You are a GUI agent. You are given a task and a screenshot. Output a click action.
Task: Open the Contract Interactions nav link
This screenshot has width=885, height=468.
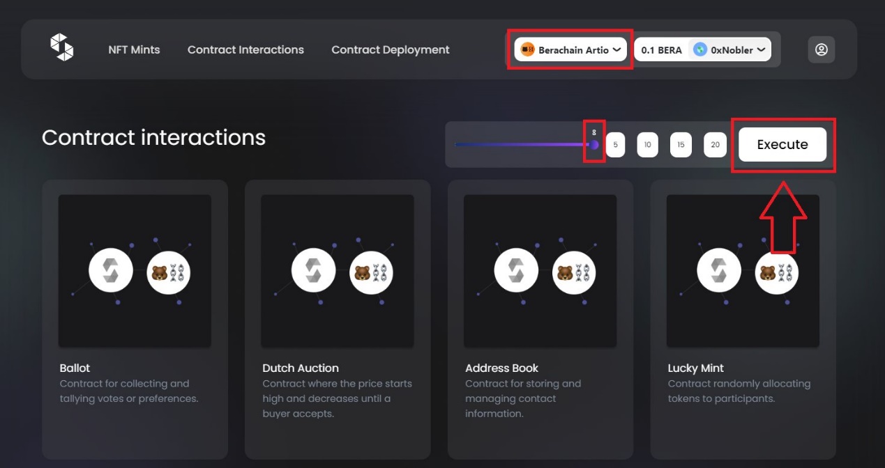[245, 50]
